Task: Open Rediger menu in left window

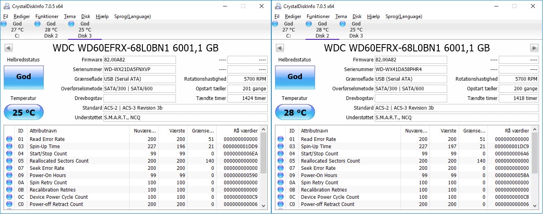Action: pos(22,16)
